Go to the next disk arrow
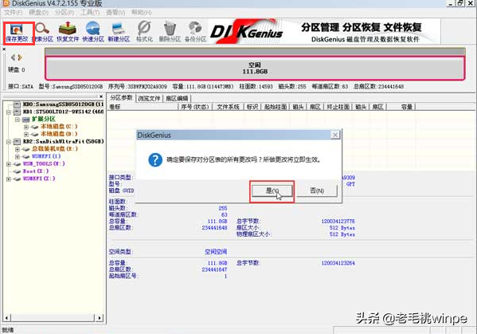The width and height of the screenshot is (477, 334). pyautogui.click(x=20, y=57)
